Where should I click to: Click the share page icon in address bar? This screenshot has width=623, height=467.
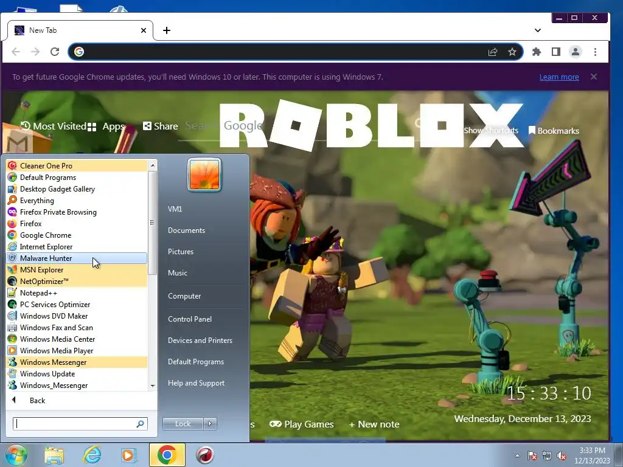click(x=493, y=52)
